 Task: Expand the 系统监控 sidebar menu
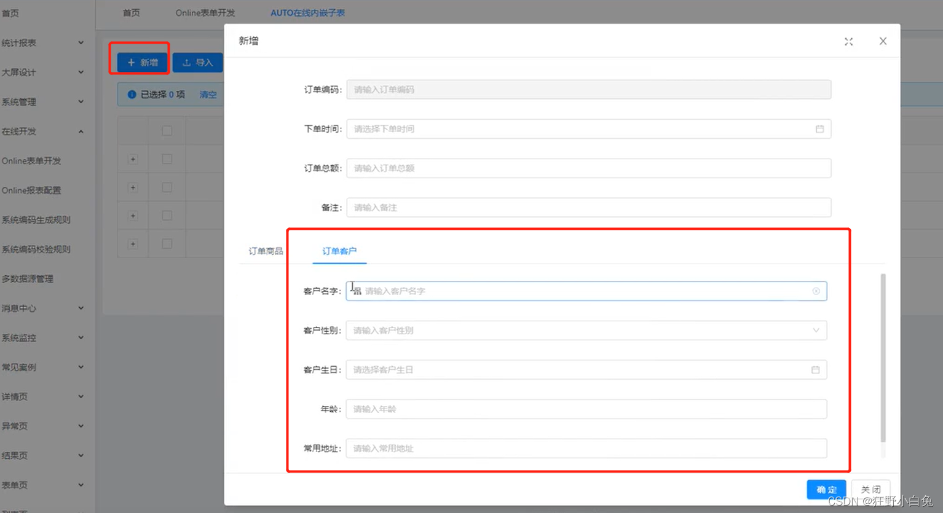click(81, 337)
